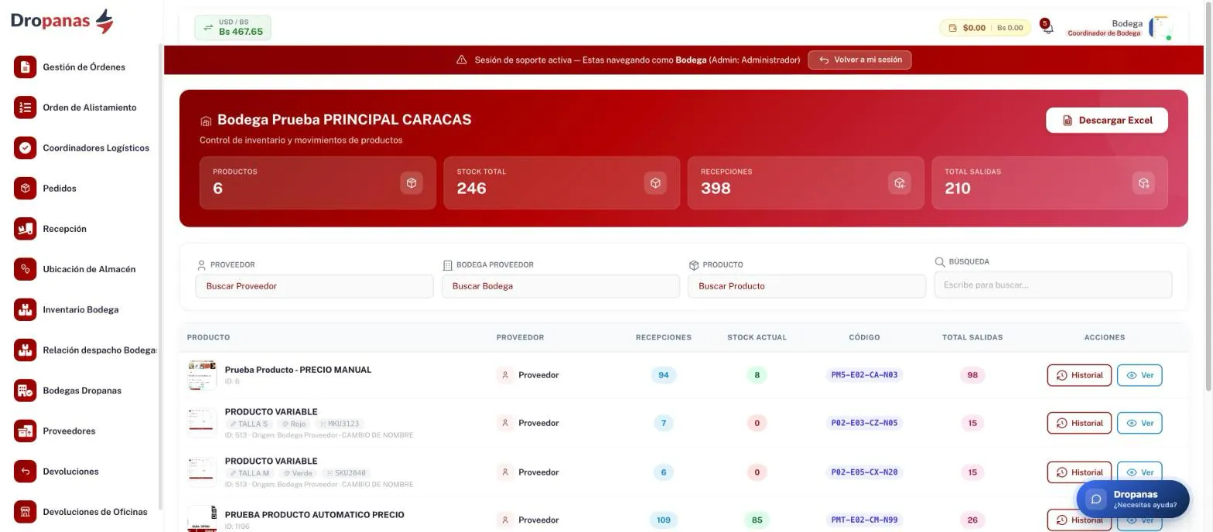Viewport: 1213px width, 532px height.
Task: Click the recepciones value 109
Action: 663,520
